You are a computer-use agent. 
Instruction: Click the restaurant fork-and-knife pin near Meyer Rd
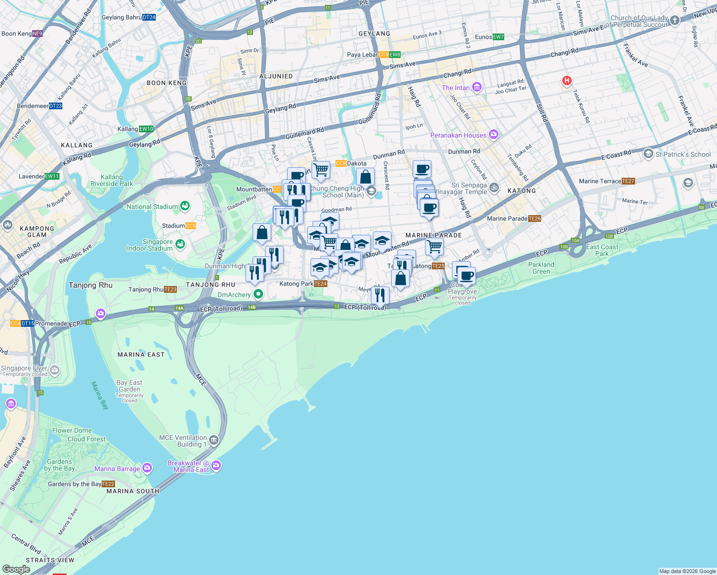click(379, 294)
